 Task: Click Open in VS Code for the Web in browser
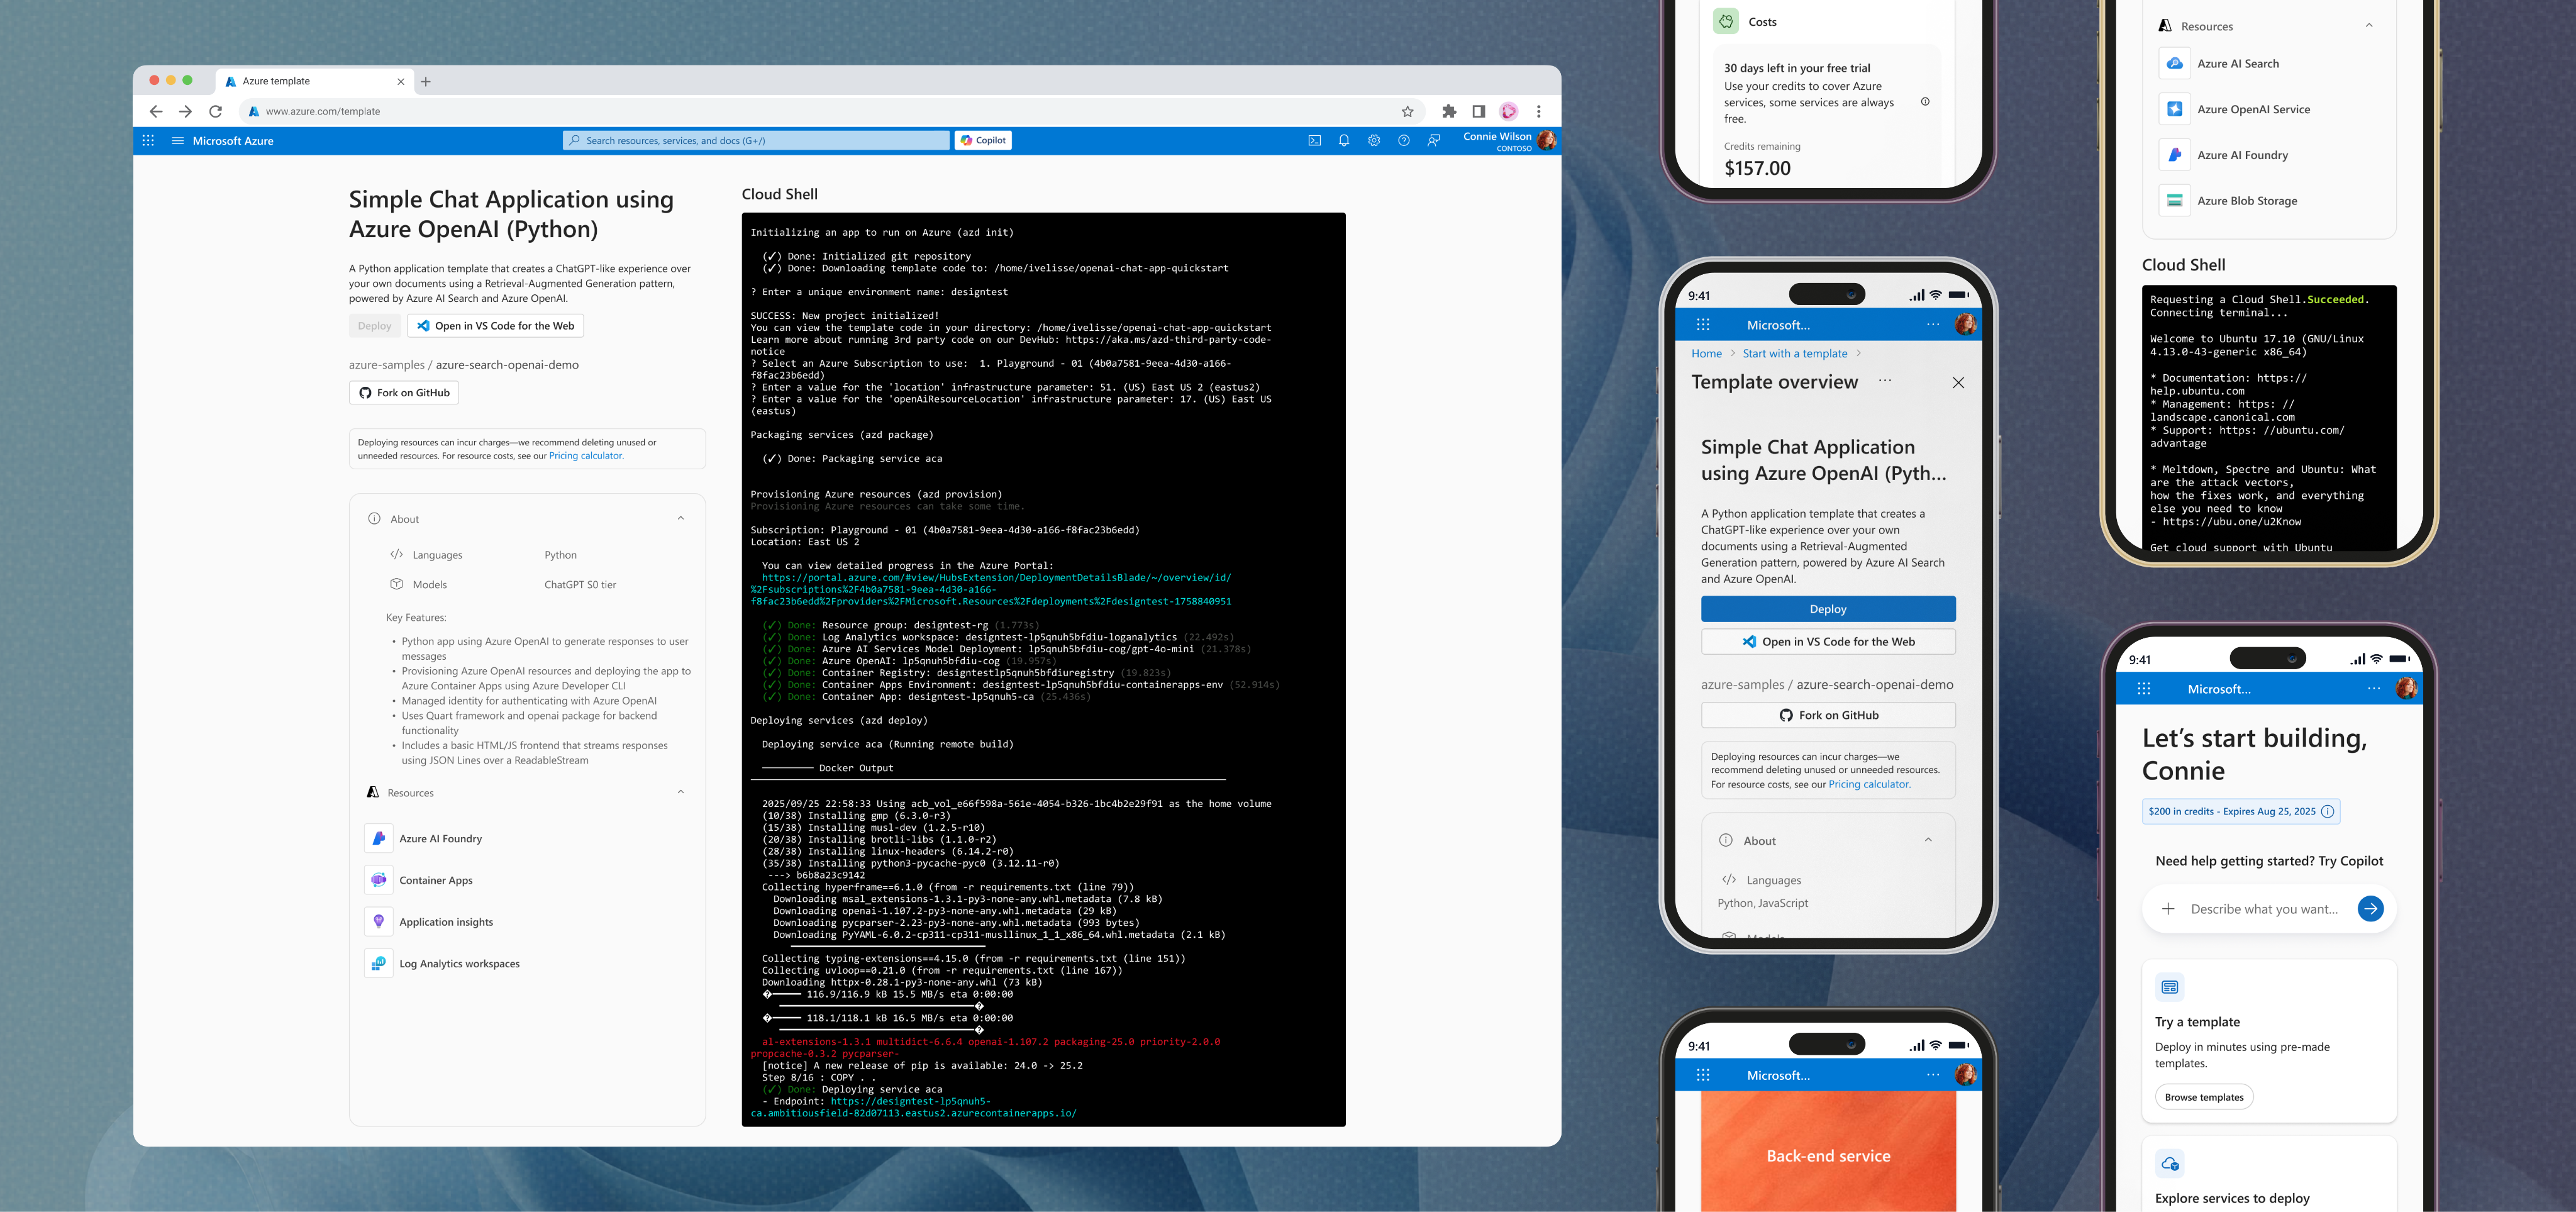pyautogui.click(x=495, y=326)
